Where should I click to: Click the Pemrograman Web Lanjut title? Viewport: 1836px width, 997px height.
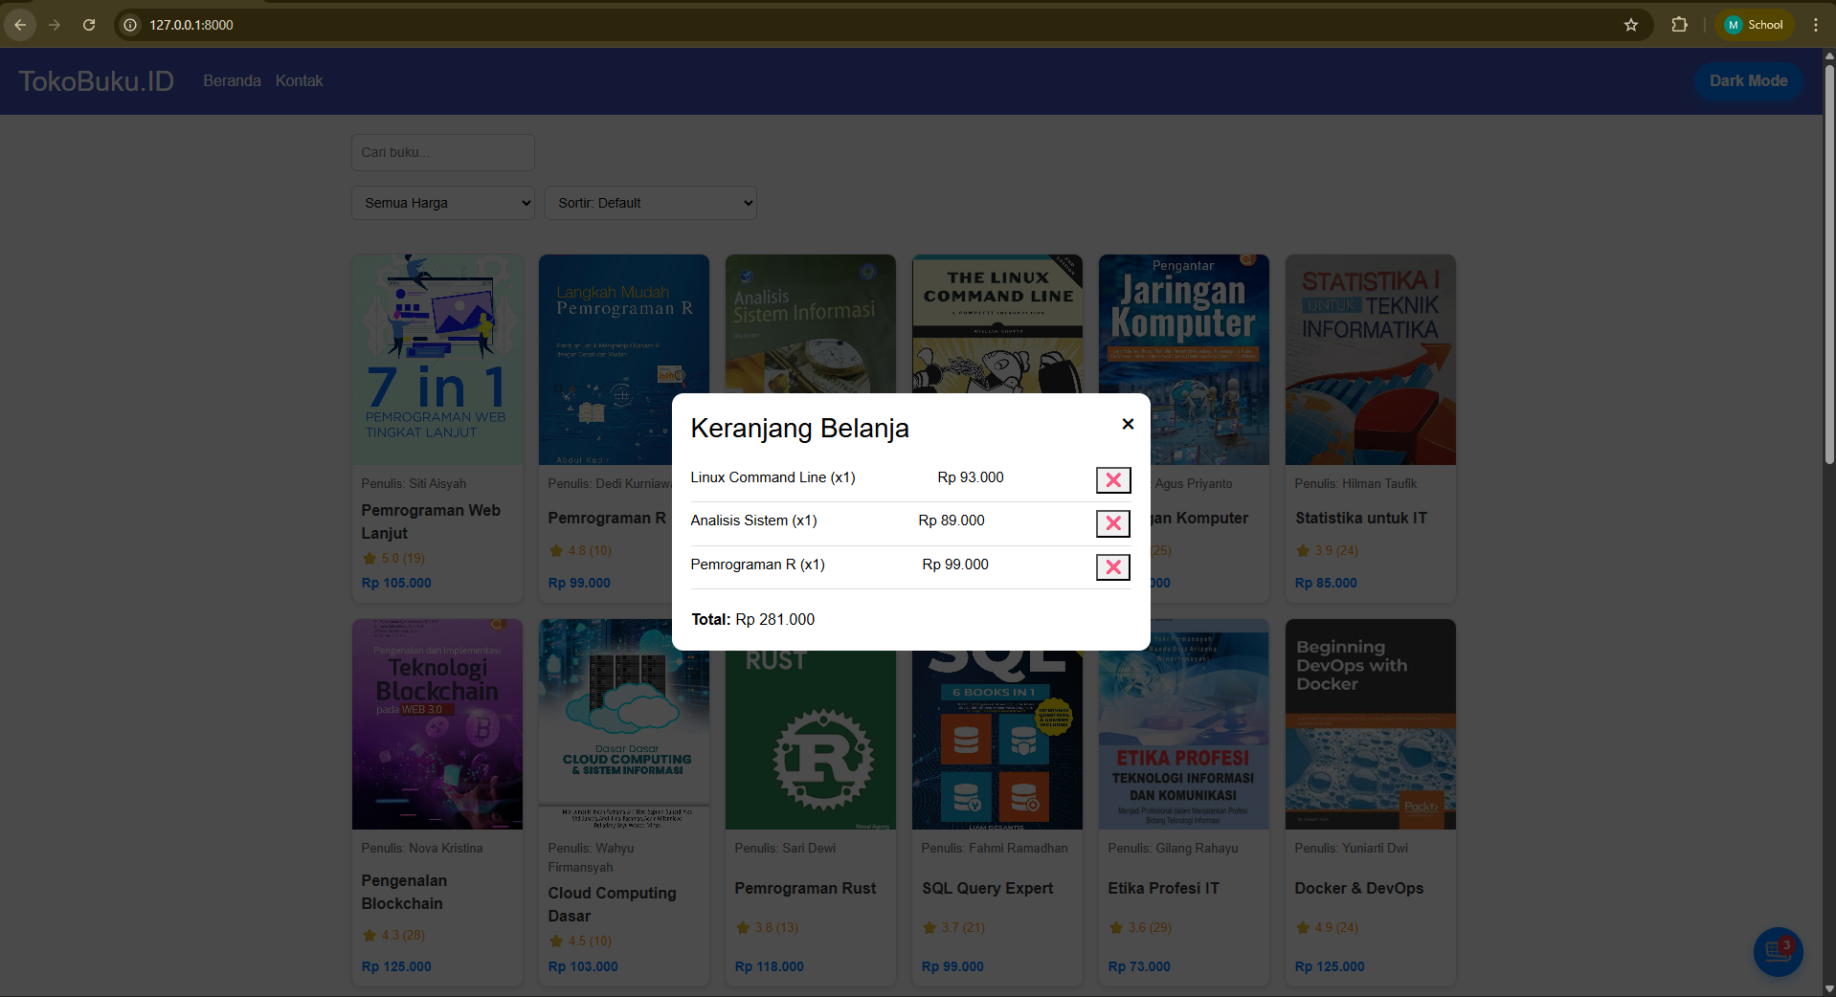(x=431, y=521)
